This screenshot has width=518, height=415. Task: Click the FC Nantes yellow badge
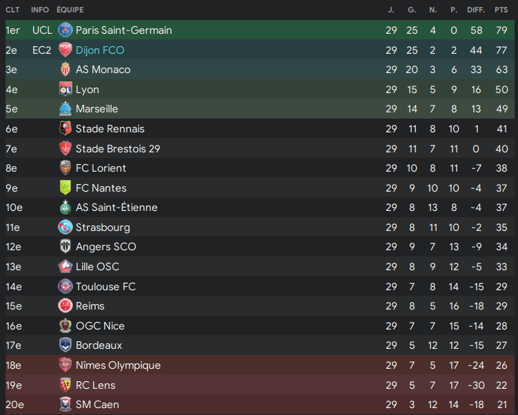[x=65, y=188]
